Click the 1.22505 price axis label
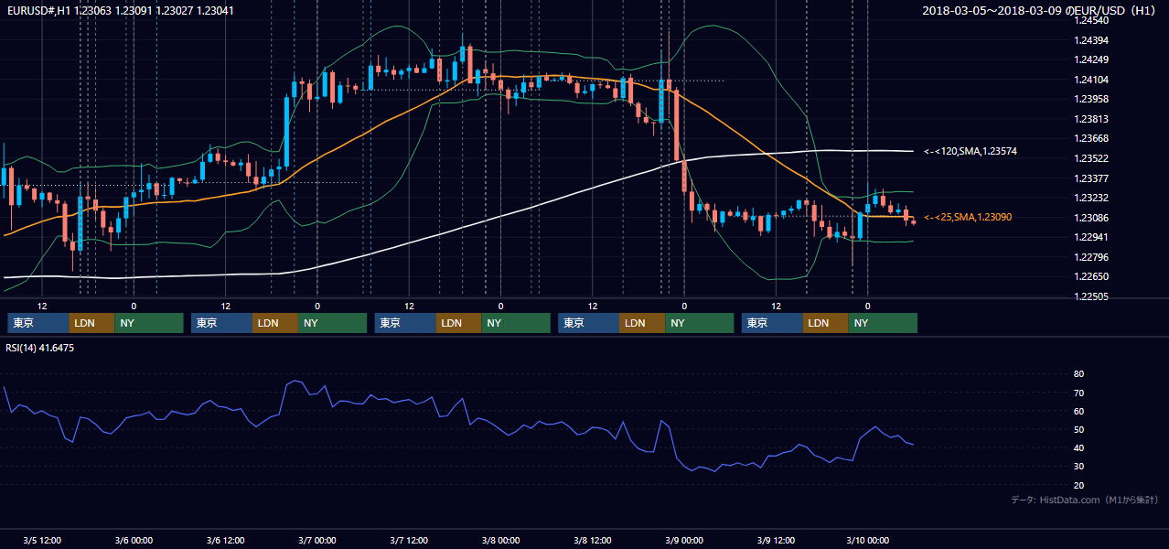This screenshot has width=1169, height=549. pos(1090,296)
